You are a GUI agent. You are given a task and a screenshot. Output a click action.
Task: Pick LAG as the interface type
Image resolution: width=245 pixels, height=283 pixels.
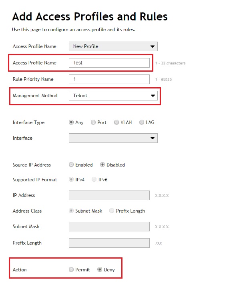tap(142, 122)
